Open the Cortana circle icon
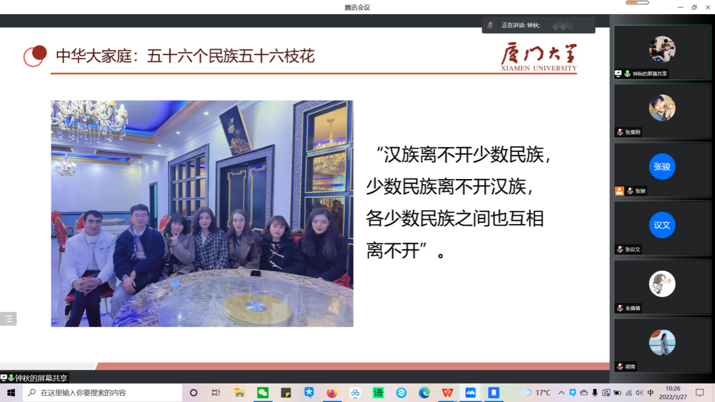Viewport: 715px width, 402px height. click(193, 392)
